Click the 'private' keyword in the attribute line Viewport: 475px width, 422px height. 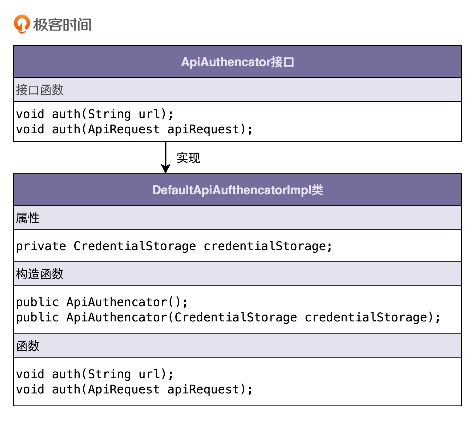[41, 246]
